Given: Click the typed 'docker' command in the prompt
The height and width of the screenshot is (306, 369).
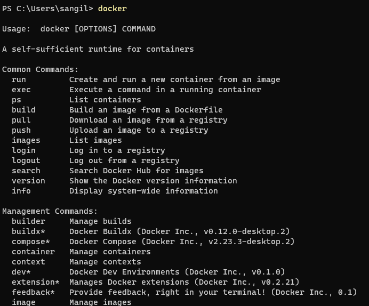Looking at the screenshot, I should (113, 9).
